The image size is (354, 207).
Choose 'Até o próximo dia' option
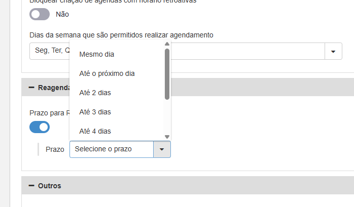click(107, 73)
